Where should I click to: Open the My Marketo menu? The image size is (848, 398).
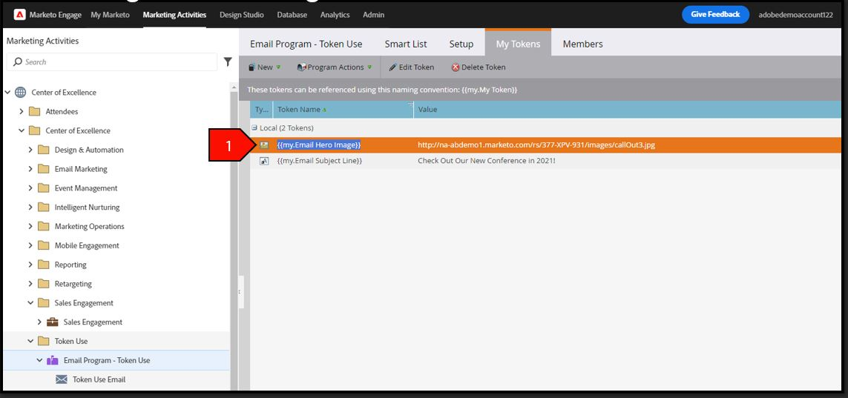tap(110, 15)
